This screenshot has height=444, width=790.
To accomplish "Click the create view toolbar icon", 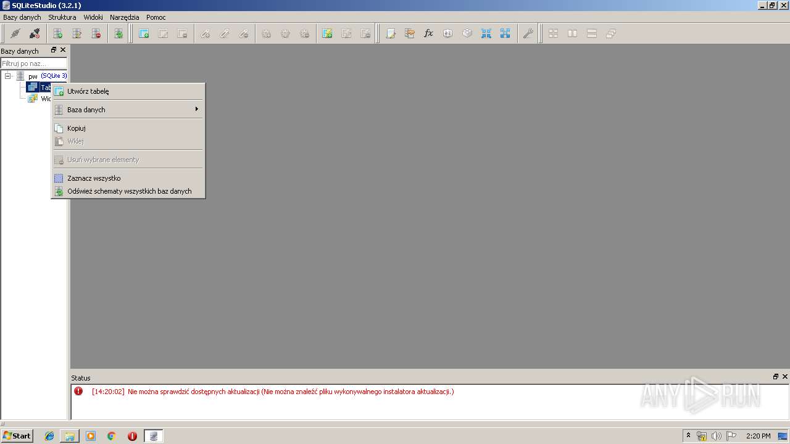I will click(327, 34).
